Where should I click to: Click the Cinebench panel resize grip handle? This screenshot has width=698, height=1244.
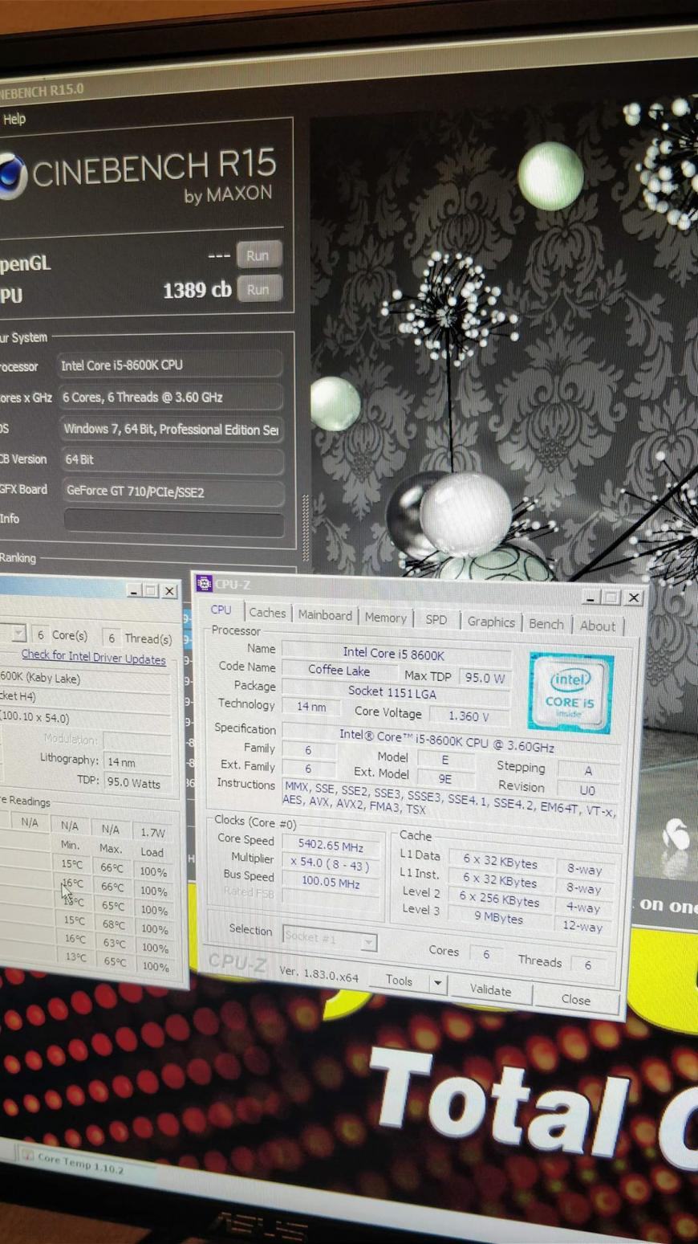coord(305,526)
